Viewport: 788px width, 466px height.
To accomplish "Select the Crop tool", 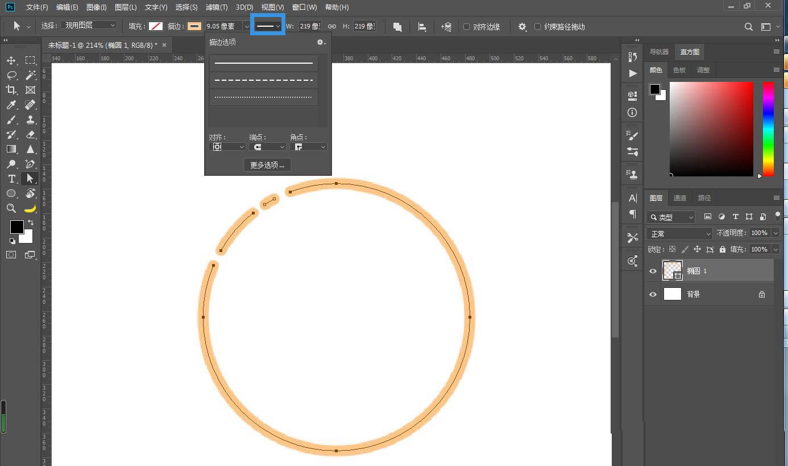I will [x=11, y=90].
